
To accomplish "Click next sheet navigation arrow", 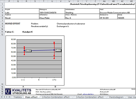I will 7,97.
